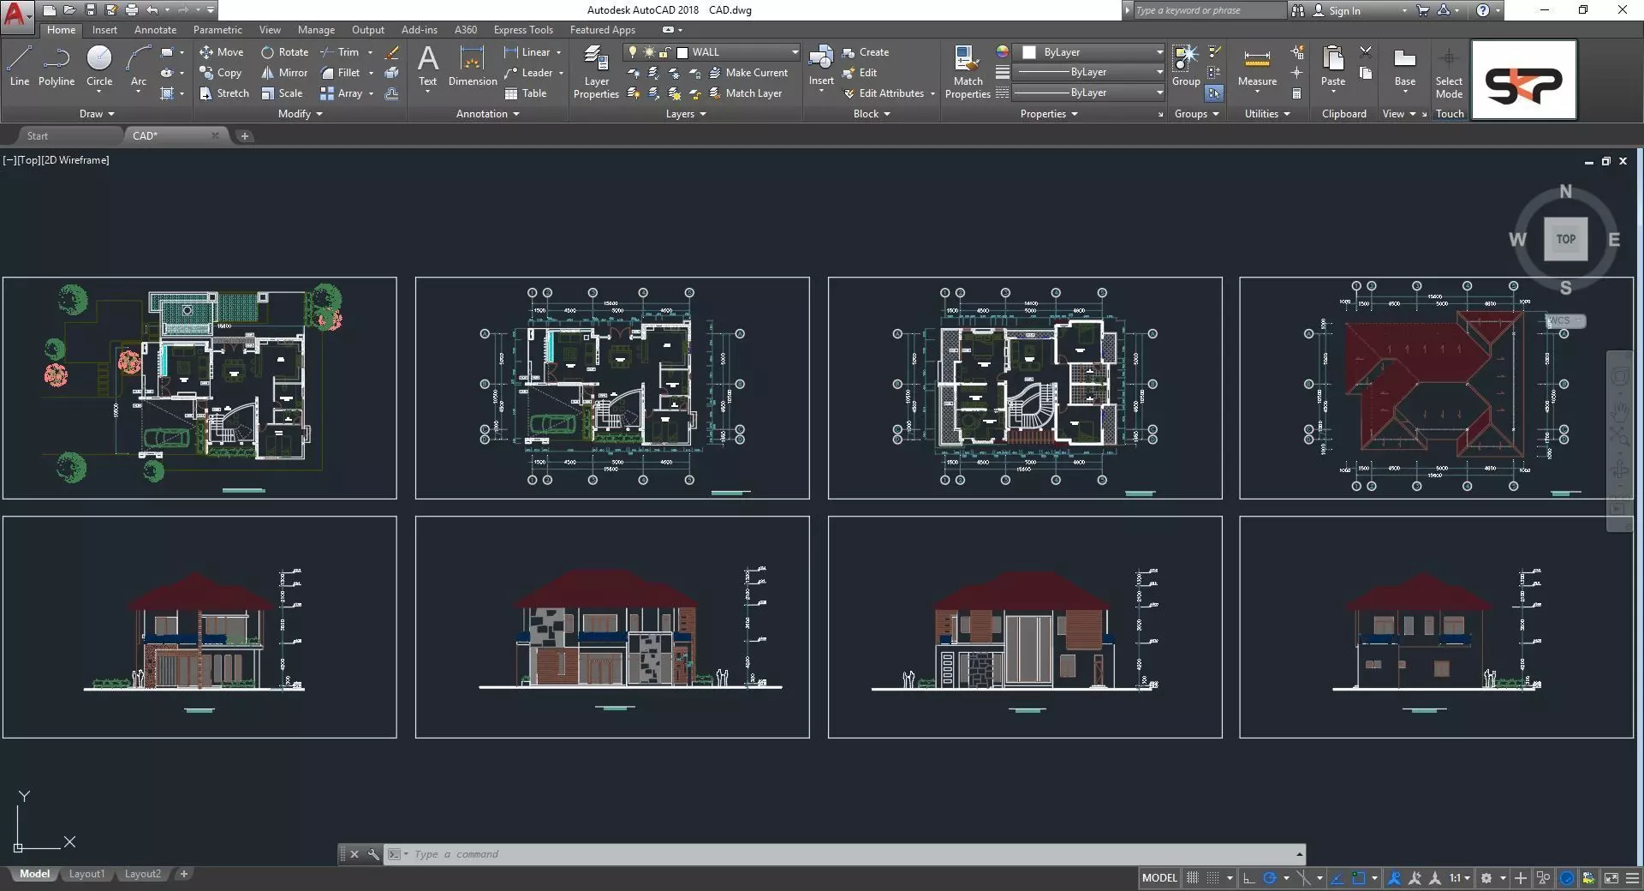Select the Polyline tool

(57, 66)
